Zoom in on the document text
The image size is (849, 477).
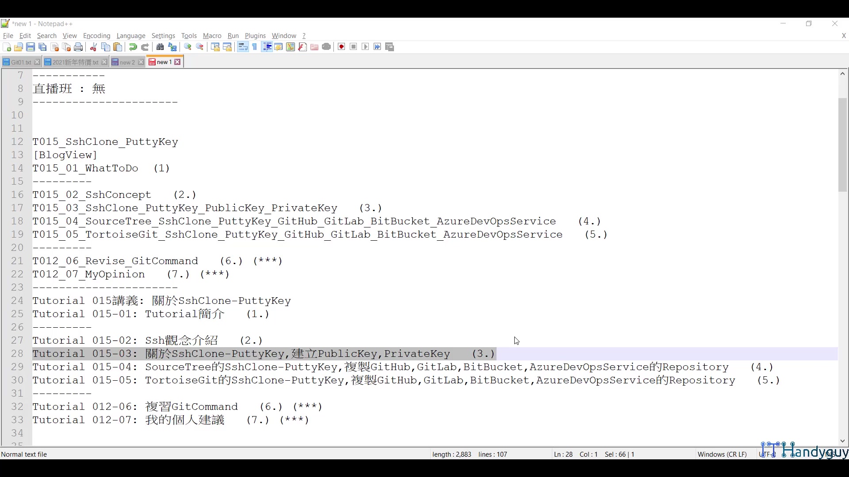(187, 47)
